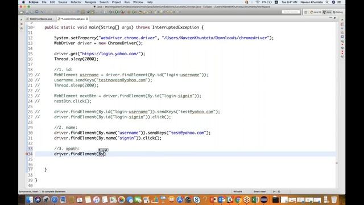This screenshot has height=205, width=364.
Task: Click the error marker on line 34
Action: pos(27,154)
